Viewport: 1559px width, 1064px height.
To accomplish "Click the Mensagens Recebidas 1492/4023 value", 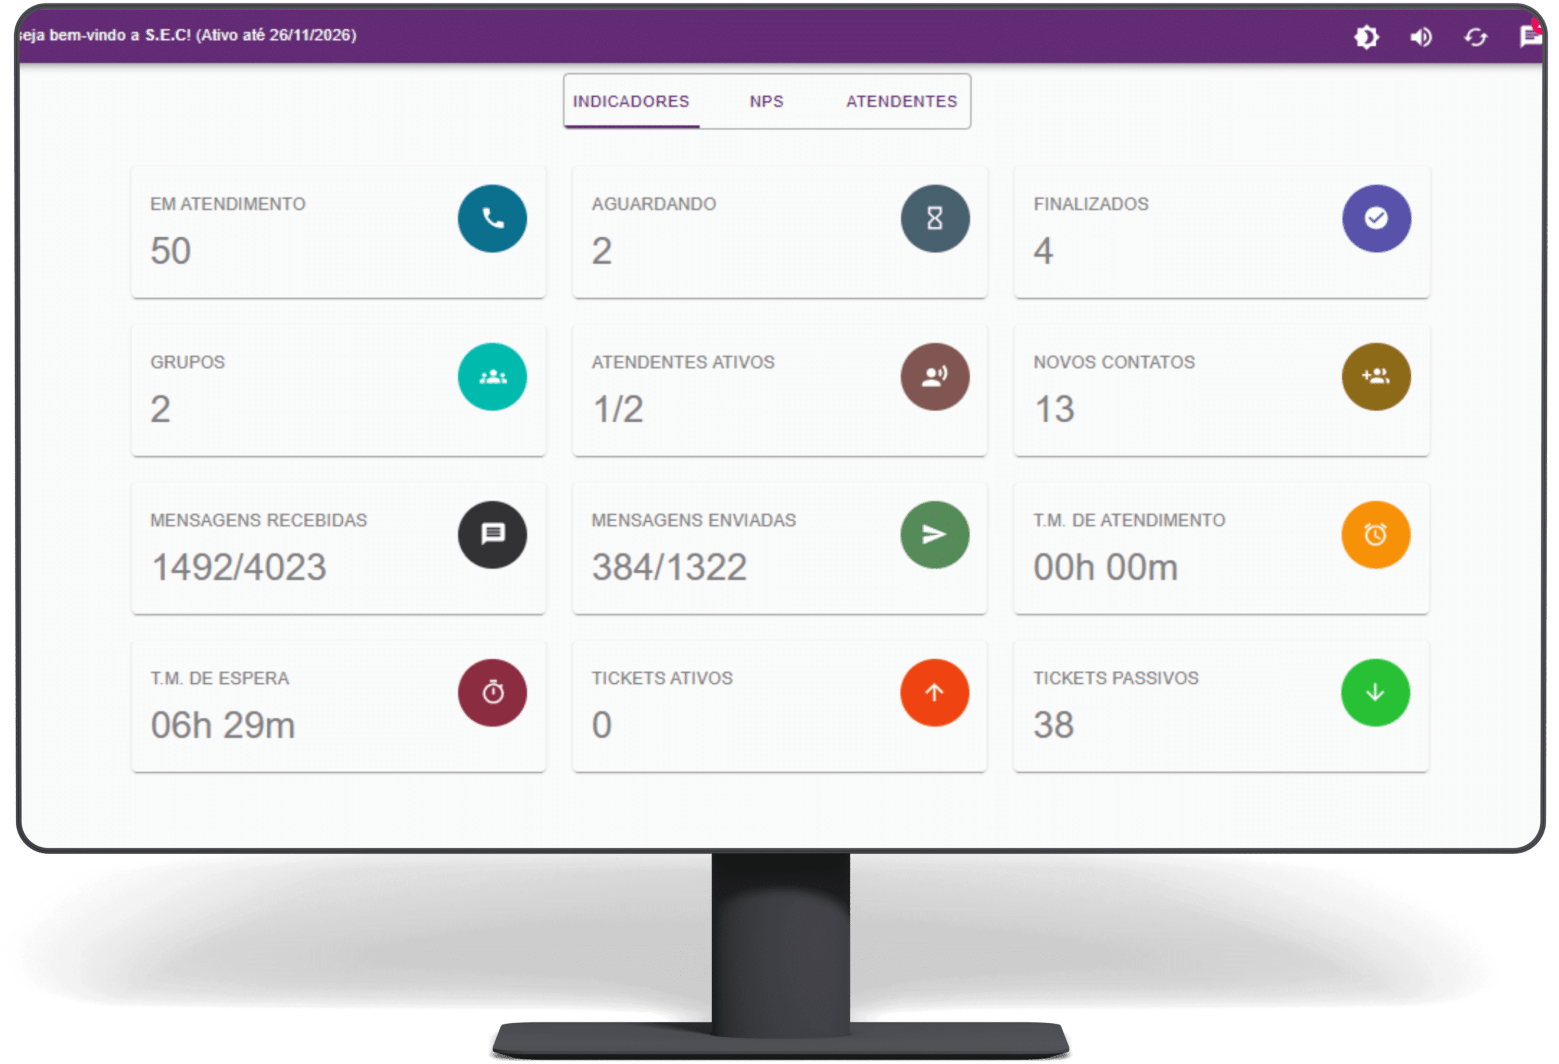I will pos(239,568).
